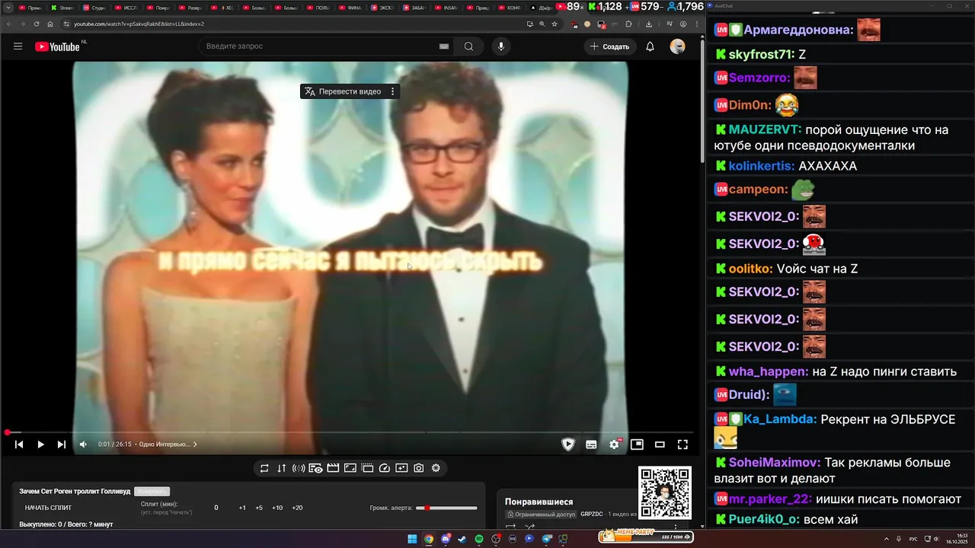Toggle loop icon in enhancer toolbar
The width and height of the screenshot is (975, 548).
click(264, 468)
